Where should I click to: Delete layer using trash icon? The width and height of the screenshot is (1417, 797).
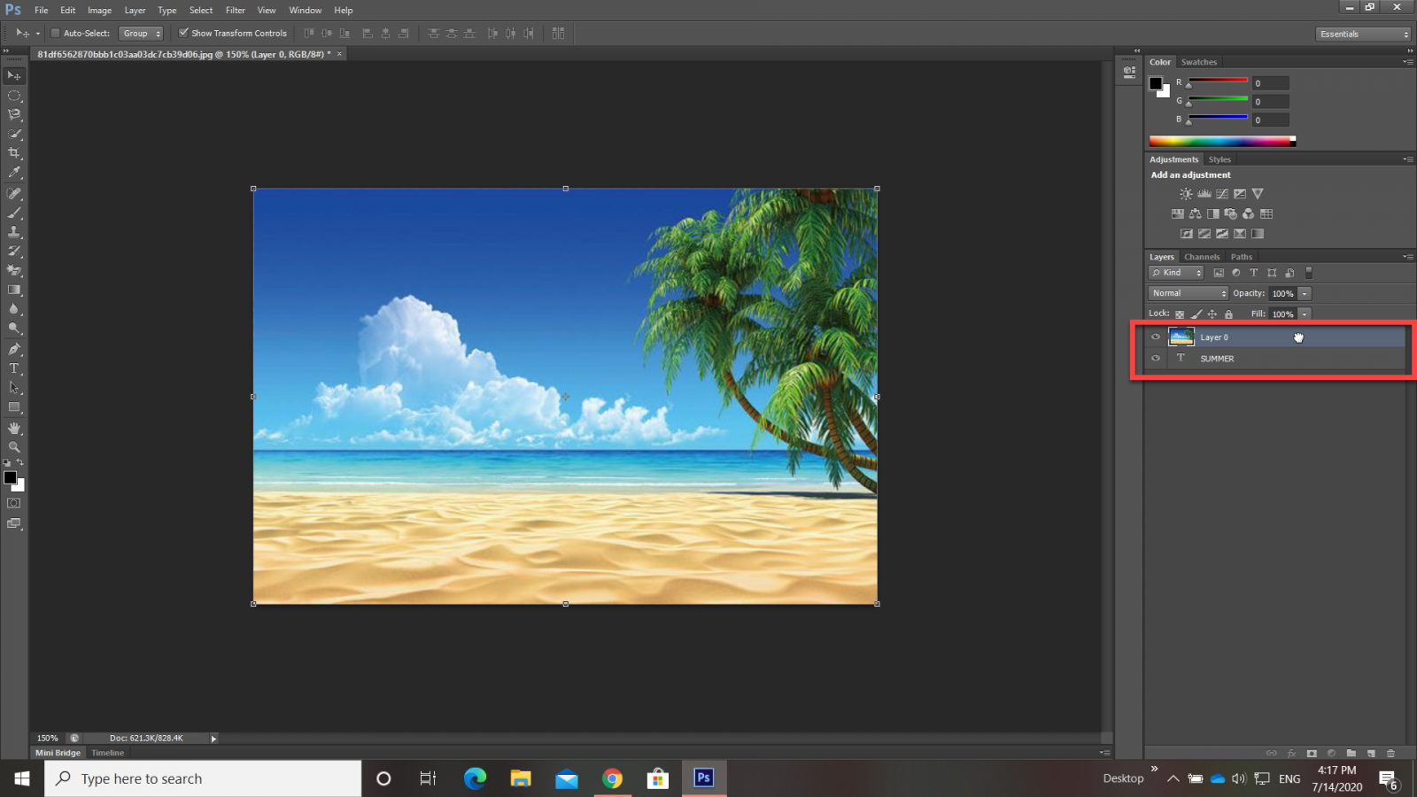[x=1390, y=754]
